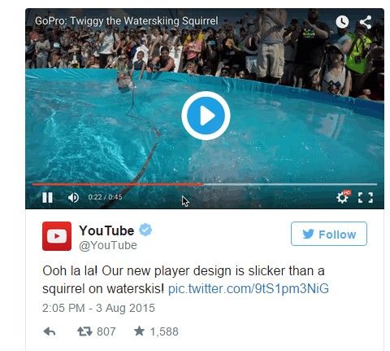Open the pic.twitter.com/9tS1pm3NiG link

(249, 288)
